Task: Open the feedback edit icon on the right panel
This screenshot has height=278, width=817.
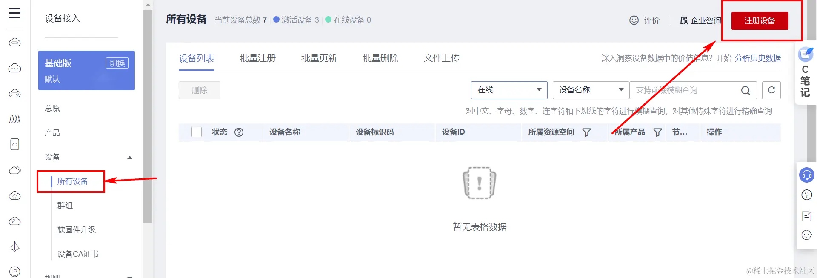Action: point(807,215)
